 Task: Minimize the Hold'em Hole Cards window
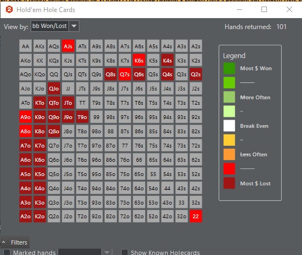pyautogui.click(x=240, y=9)
